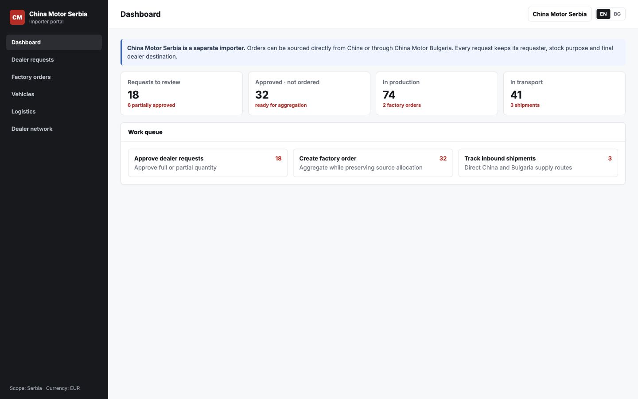Click 'Scope: Serbia · Currency: EUR' footer text
This screenshot has width=638, height=399.
pos(45,388)
